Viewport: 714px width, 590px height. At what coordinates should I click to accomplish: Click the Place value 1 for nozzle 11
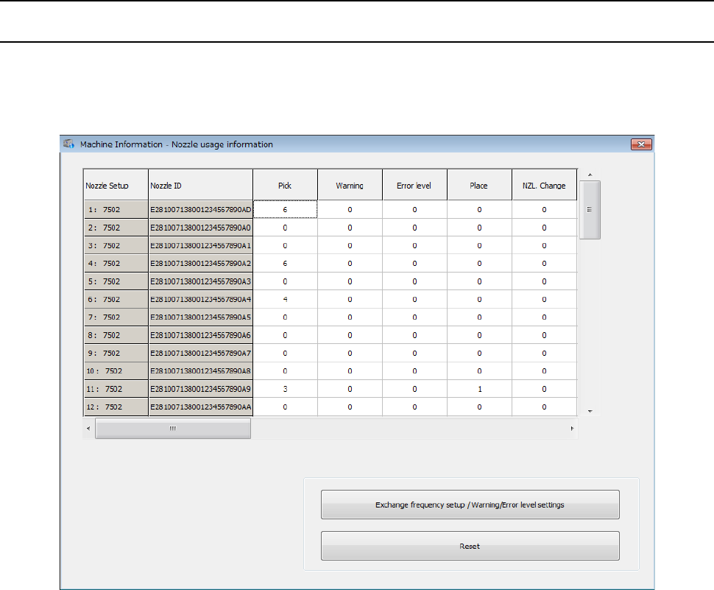pos(479,389)
